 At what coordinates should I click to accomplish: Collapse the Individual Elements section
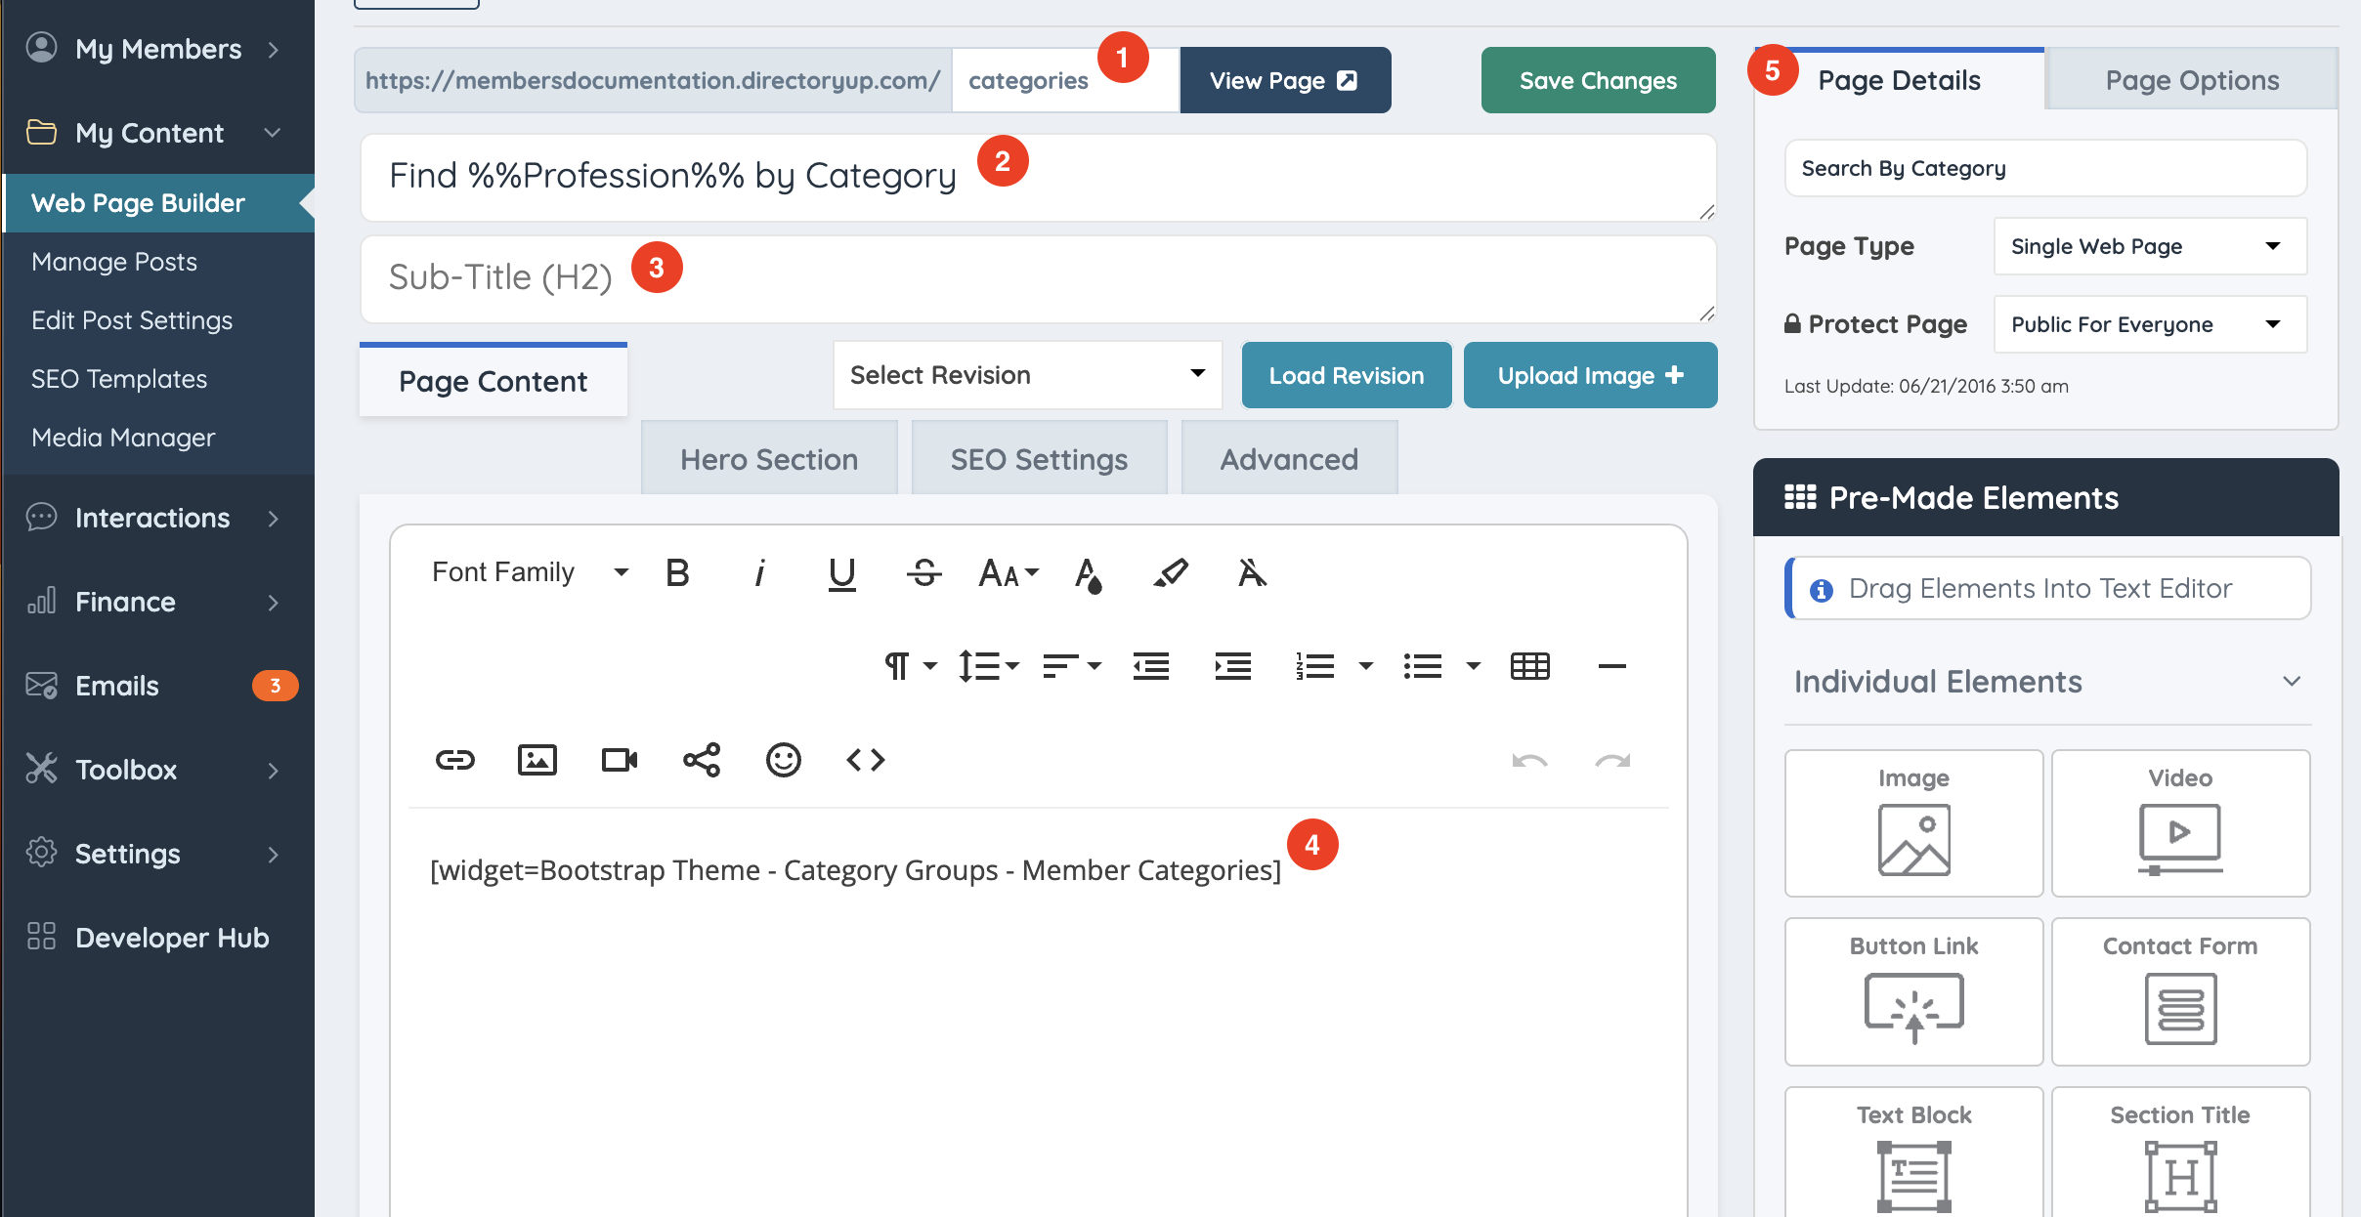point(2291,681)
